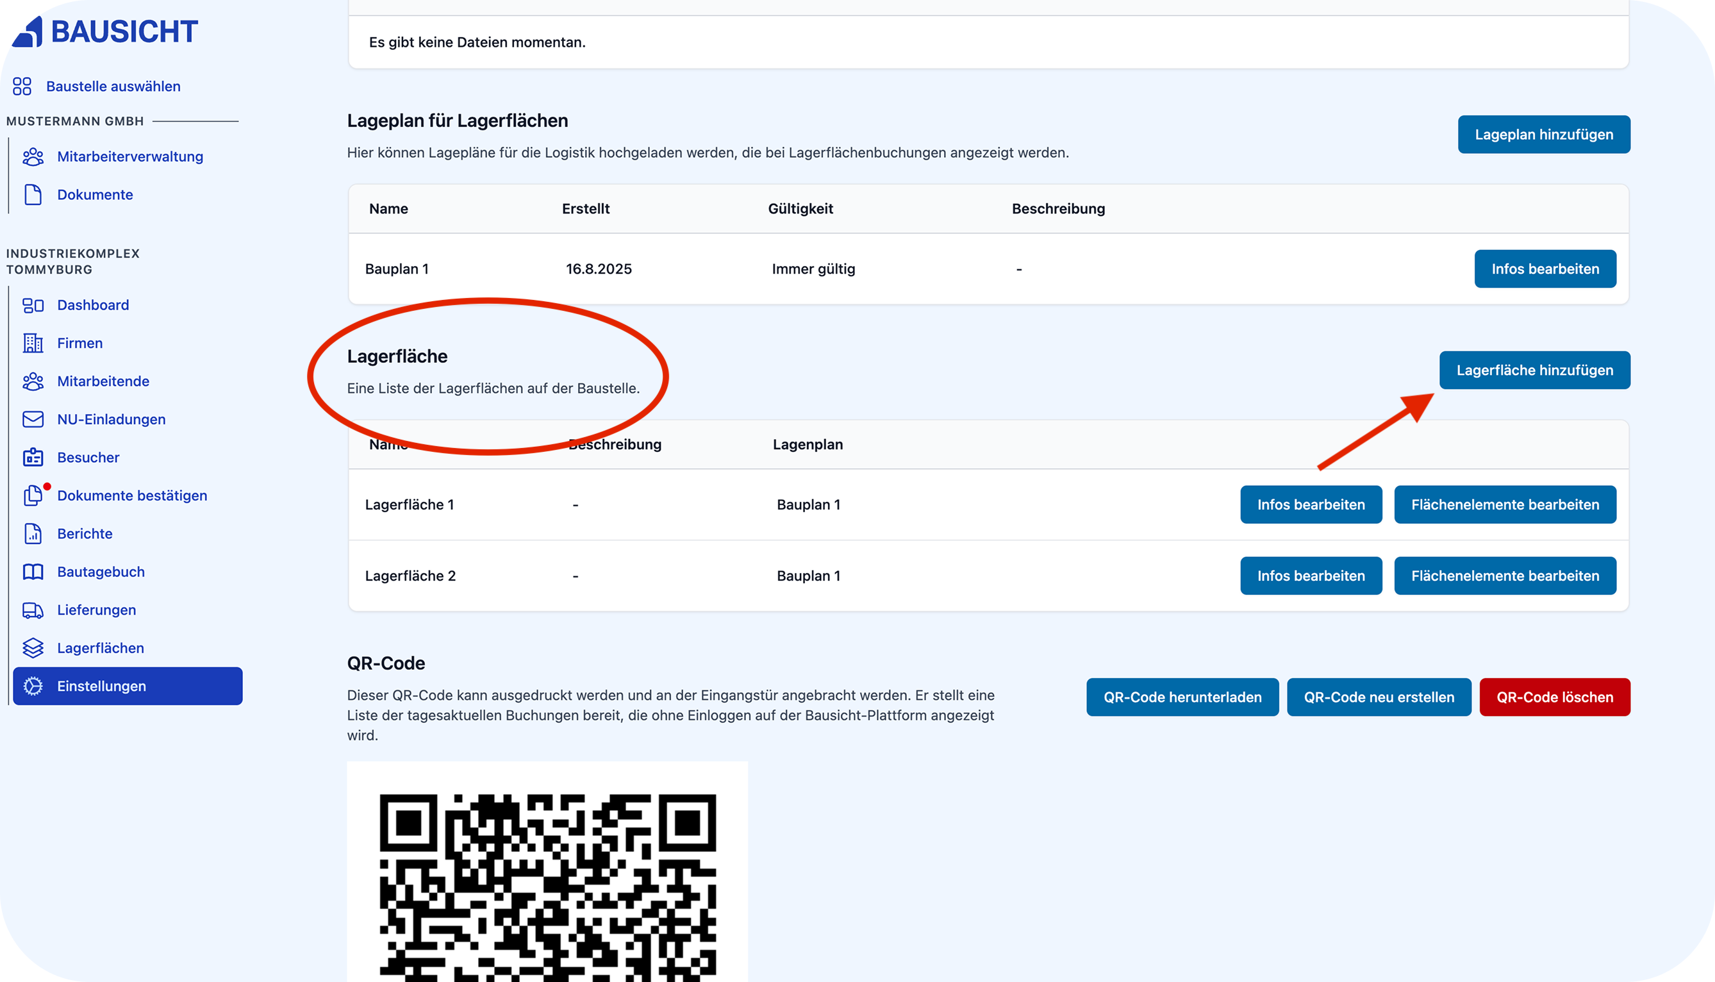Go to NU-Einladungen
This screenshot has height=982, width=1715.
point(112,419)
